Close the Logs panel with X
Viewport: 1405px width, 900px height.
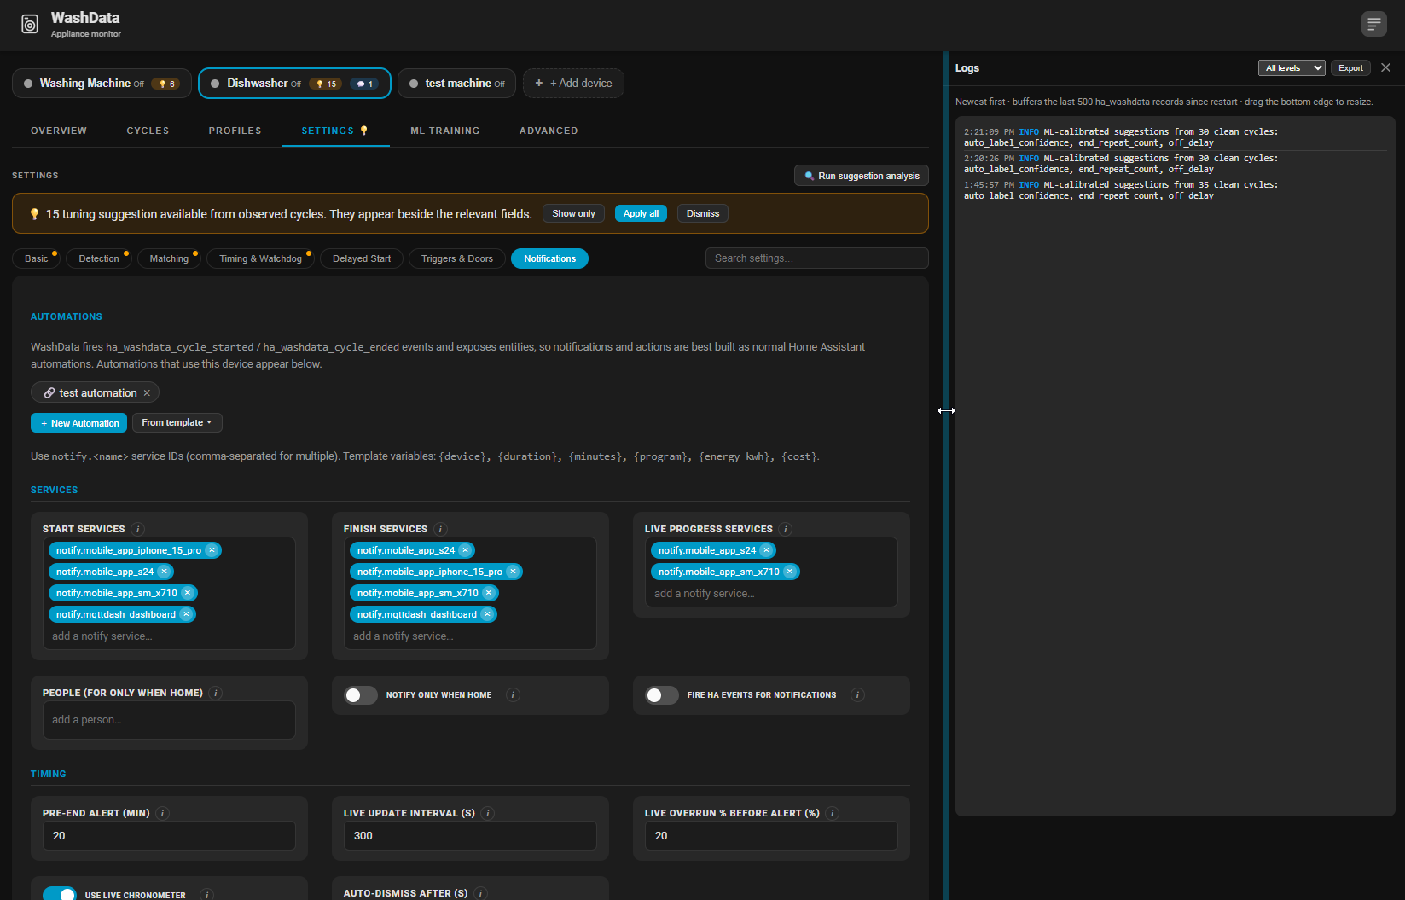point(1385,67)
